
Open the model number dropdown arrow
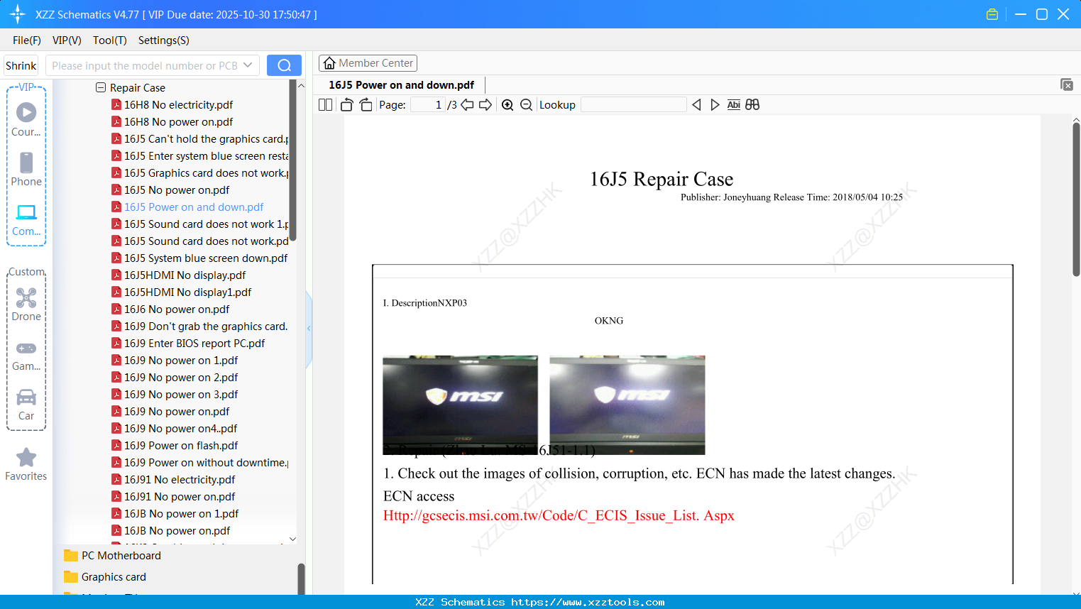(248, 65)
